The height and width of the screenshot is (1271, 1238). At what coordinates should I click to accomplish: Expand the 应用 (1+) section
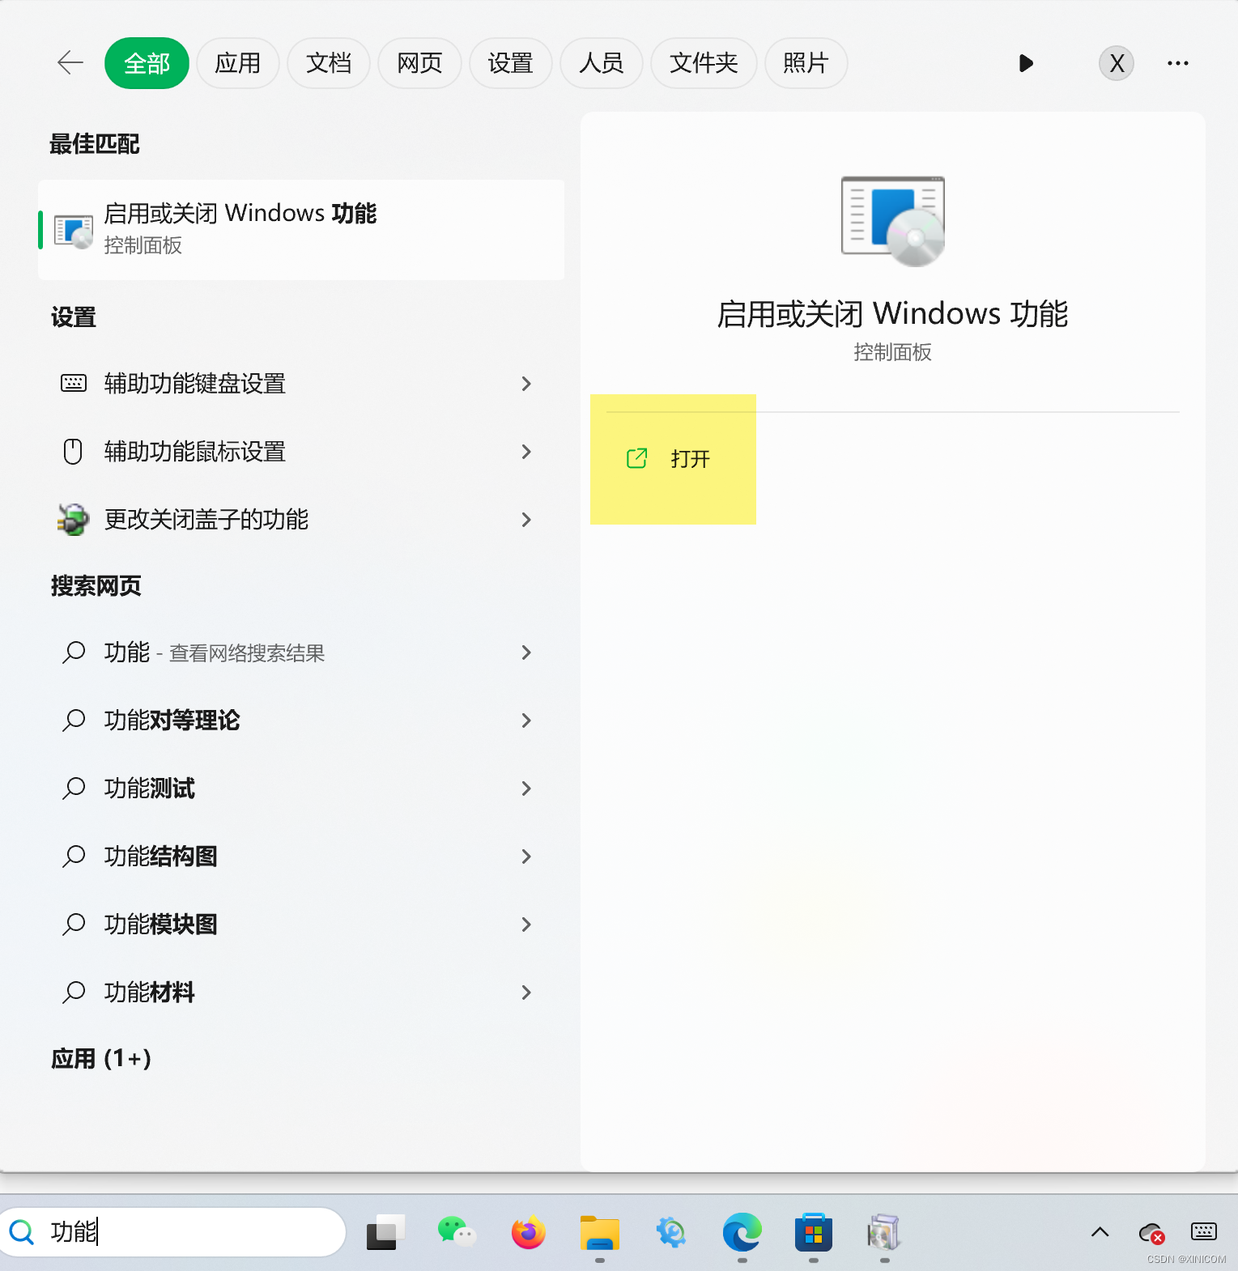click(x=101, y=1059)
